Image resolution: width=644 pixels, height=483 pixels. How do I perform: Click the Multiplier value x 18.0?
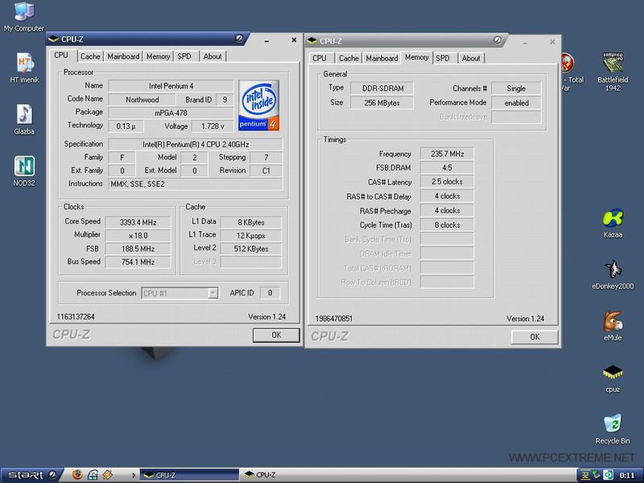coord(138,236)
